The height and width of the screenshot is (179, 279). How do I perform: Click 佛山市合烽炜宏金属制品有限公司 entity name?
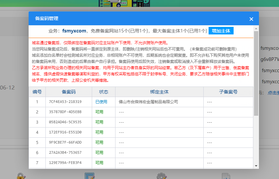[148, 102]
